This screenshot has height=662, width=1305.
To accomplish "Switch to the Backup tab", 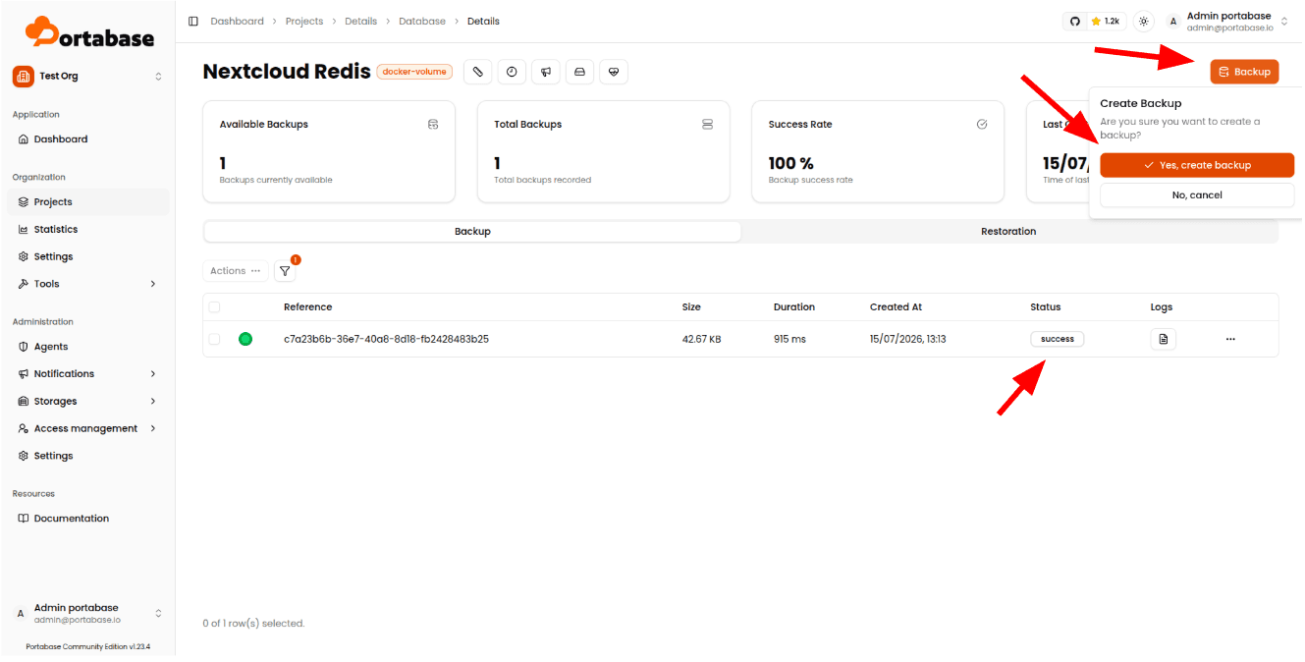I will 472,232.
